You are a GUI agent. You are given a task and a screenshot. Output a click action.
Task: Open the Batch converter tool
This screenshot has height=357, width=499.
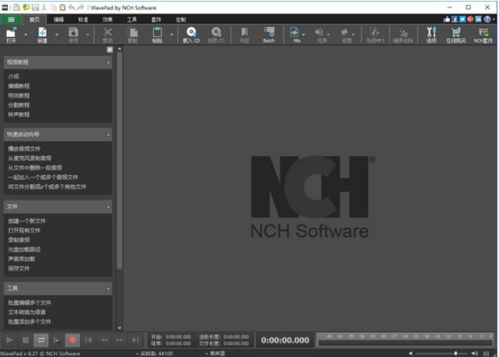coord(269,34)
